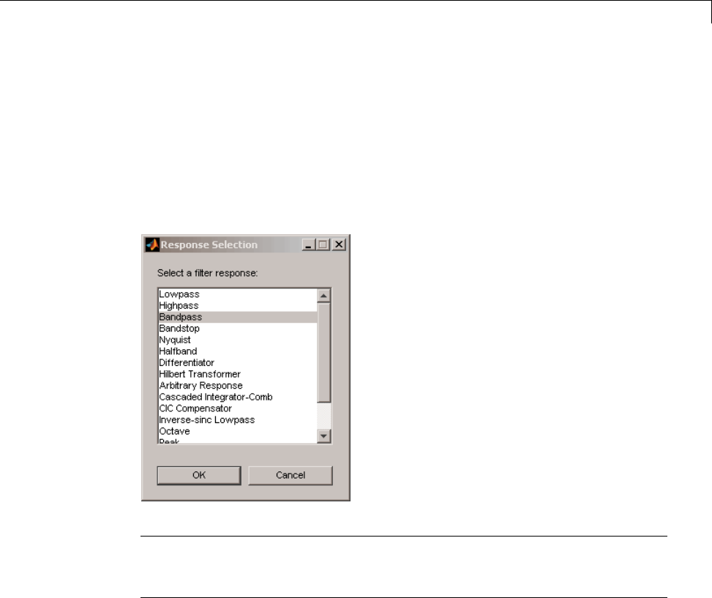Select Lowpass in the filter response list
This screenshot has width=712, height=598.
coord(238,294)
